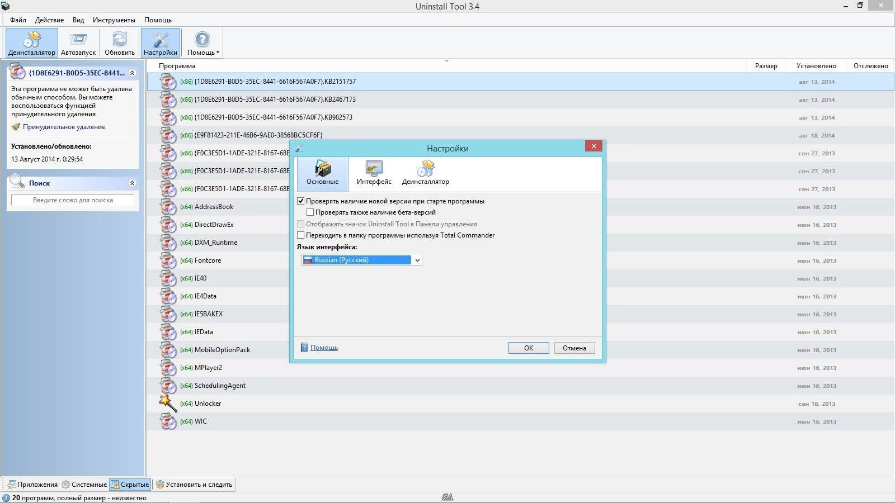
Task: Open the interface language combo box
Action: click(x=361, y=260)
